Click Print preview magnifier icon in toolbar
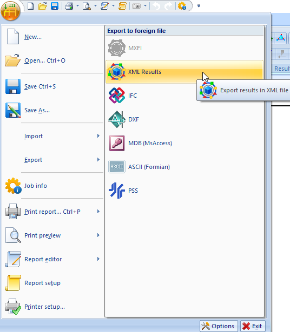The image size is (290, 332). click(x=87, y=6)
